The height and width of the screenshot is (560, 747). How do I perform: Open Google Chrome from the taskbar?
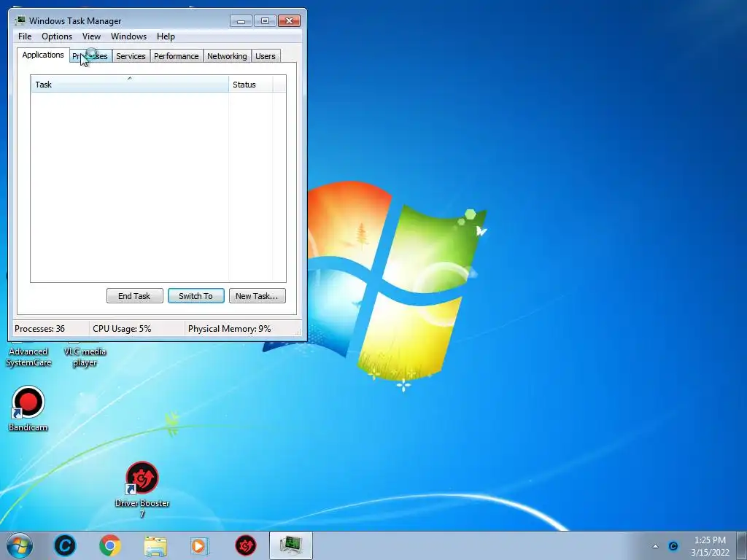pyautogui.click(x=109, y=545)
